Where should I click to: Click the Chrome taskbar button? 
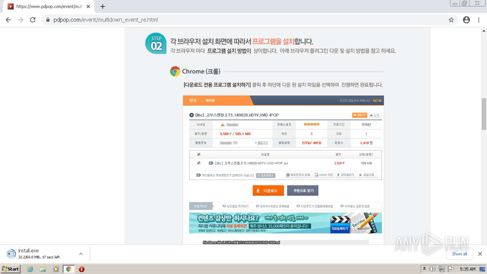click(x=68, y=269)
